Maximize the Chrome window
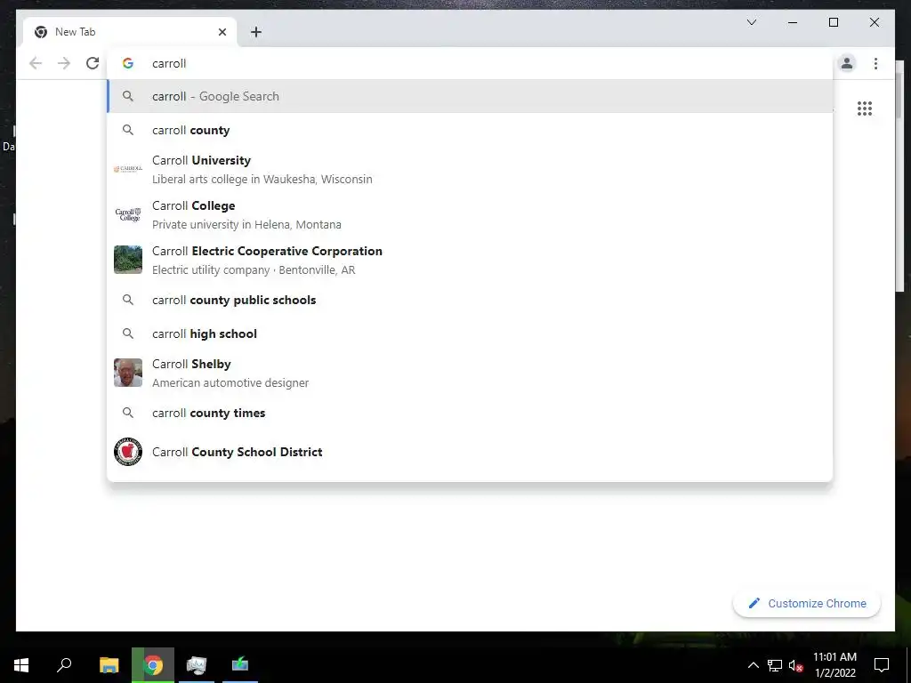 833,22
